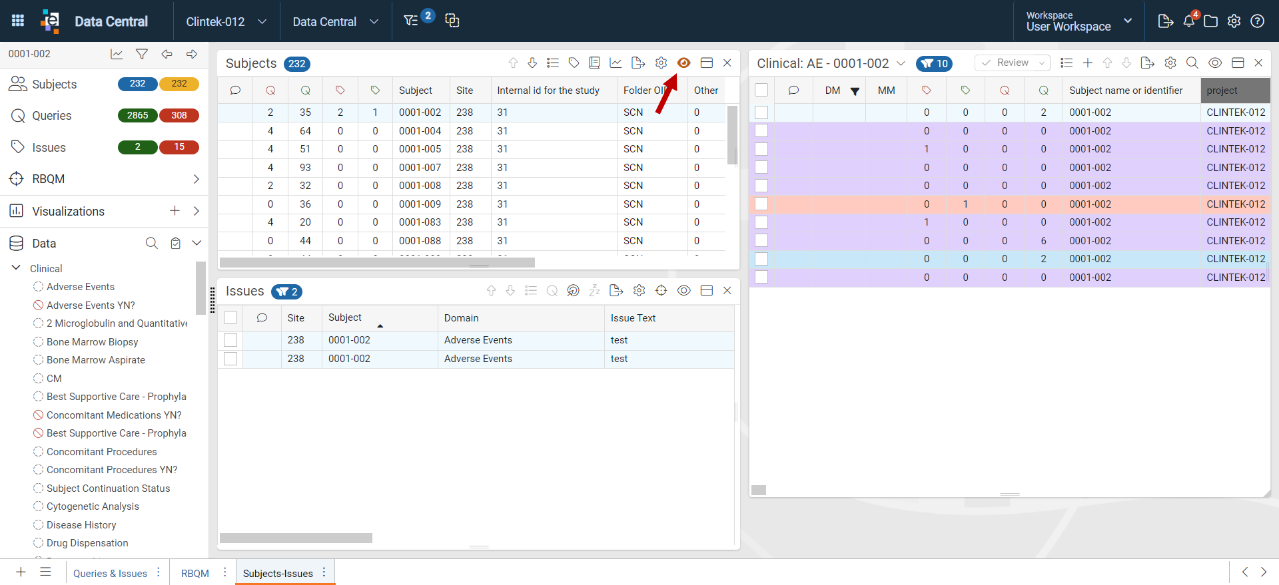Screen dimensions: 1279x585
Task: Open Issues panel settings gear
Action: 639,291
